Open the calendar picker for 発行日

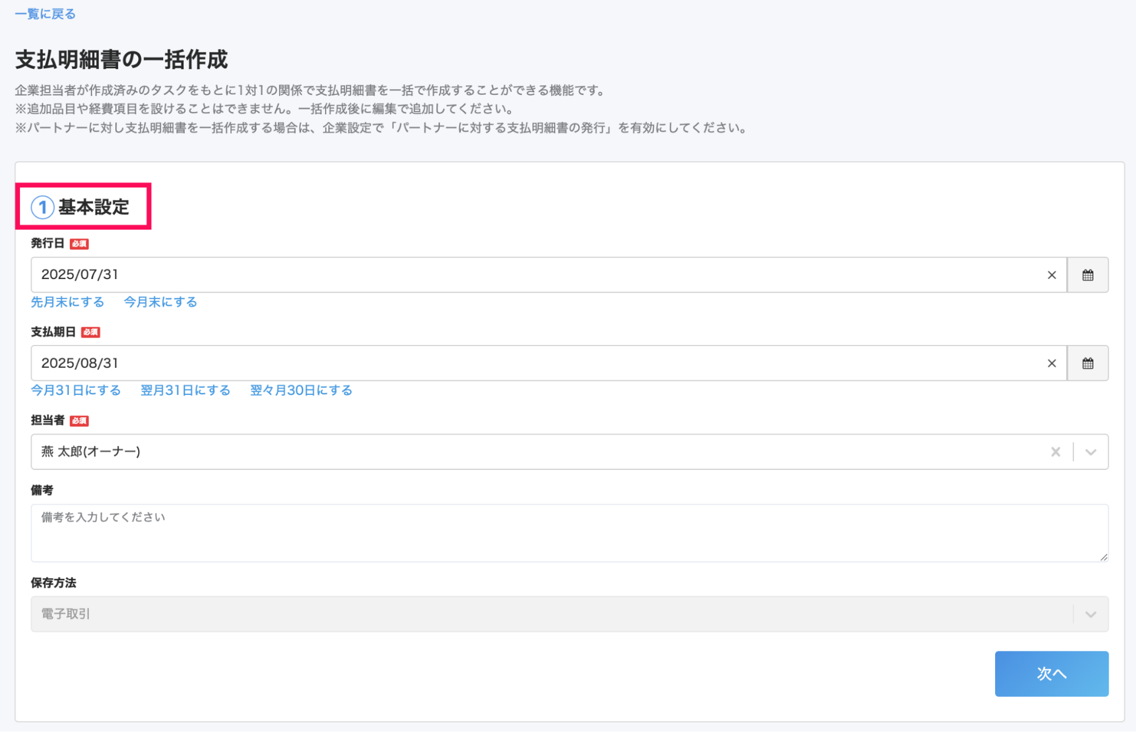[1088, 275]
